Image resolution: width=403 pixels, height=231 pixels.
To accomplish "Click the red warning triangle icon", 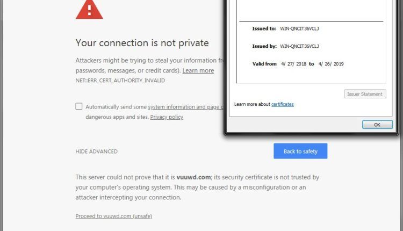I will pos(89,10).
